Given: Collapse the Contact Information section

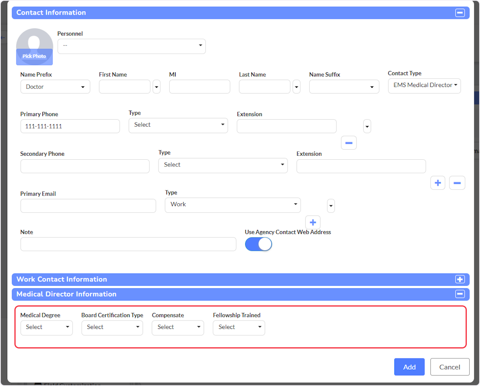Looking at the screenshot, I should [460, 13].
